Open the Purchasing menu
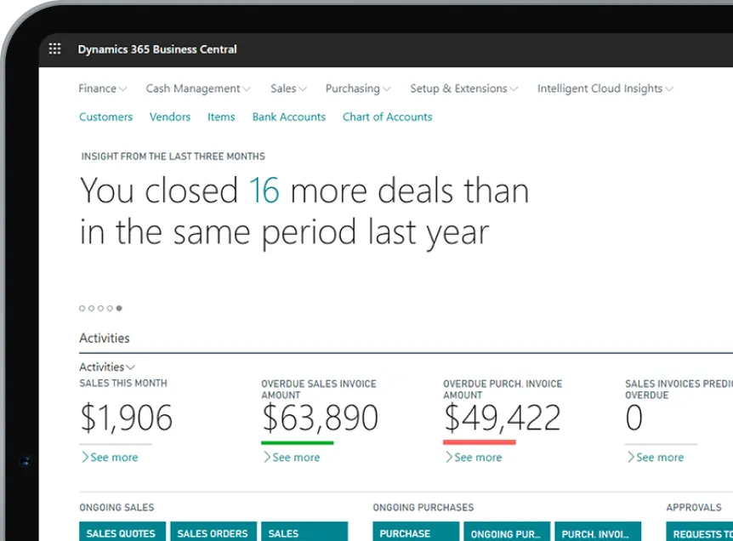The height and width of the screenshot is (541, 733). [x=357, y=88]
